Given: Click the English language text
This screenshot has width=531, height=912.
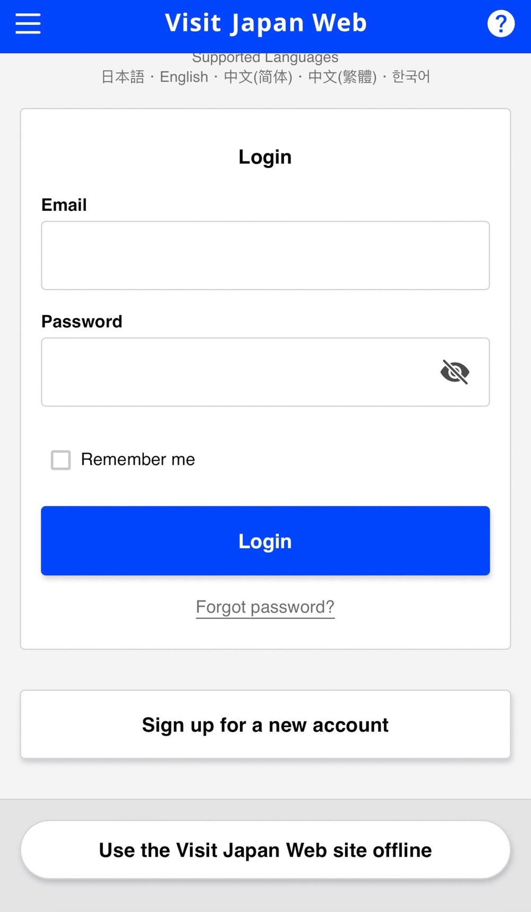Looking at the screenshot, I should (184, 77).
